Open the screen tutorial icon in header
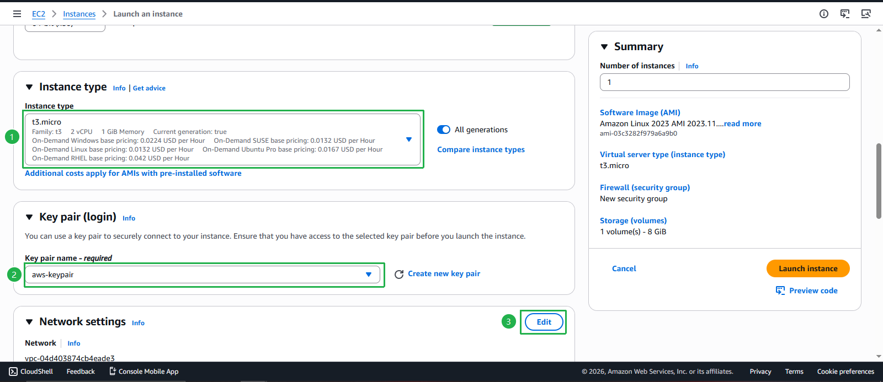883x382 pixels. (x=866, y=14)
